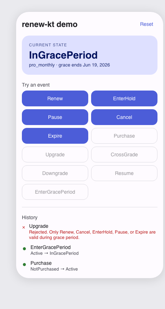Click the InGracePeriod current state card
This screenshot has height=309, width=165.
(x=90, y=55)
